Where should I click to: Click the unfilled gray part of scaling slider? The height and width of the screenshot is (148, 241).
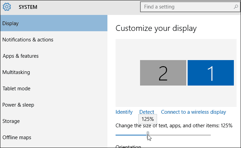point(180,135)
